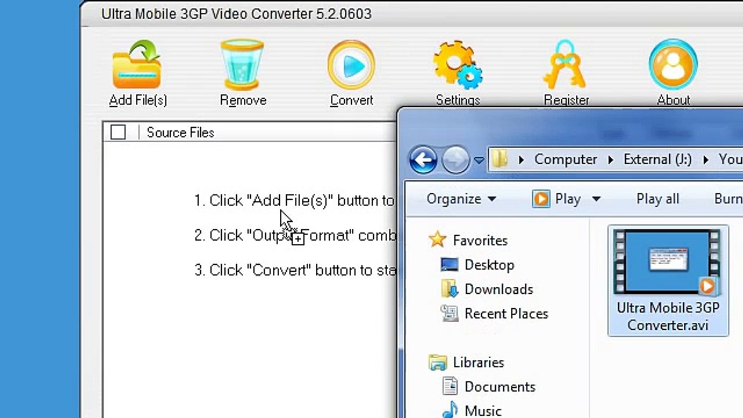Viewport: 743px width, 418px height.
Task: Open the Organize dropdown menu
Action: (461, 199)
